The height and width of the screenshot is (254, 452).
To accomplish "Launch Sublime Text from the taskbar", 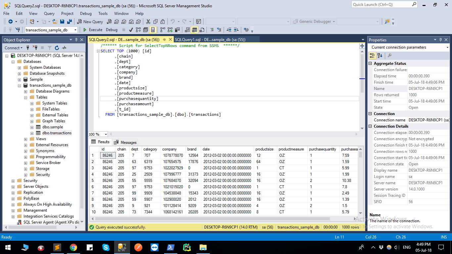I will pos(57,247).
